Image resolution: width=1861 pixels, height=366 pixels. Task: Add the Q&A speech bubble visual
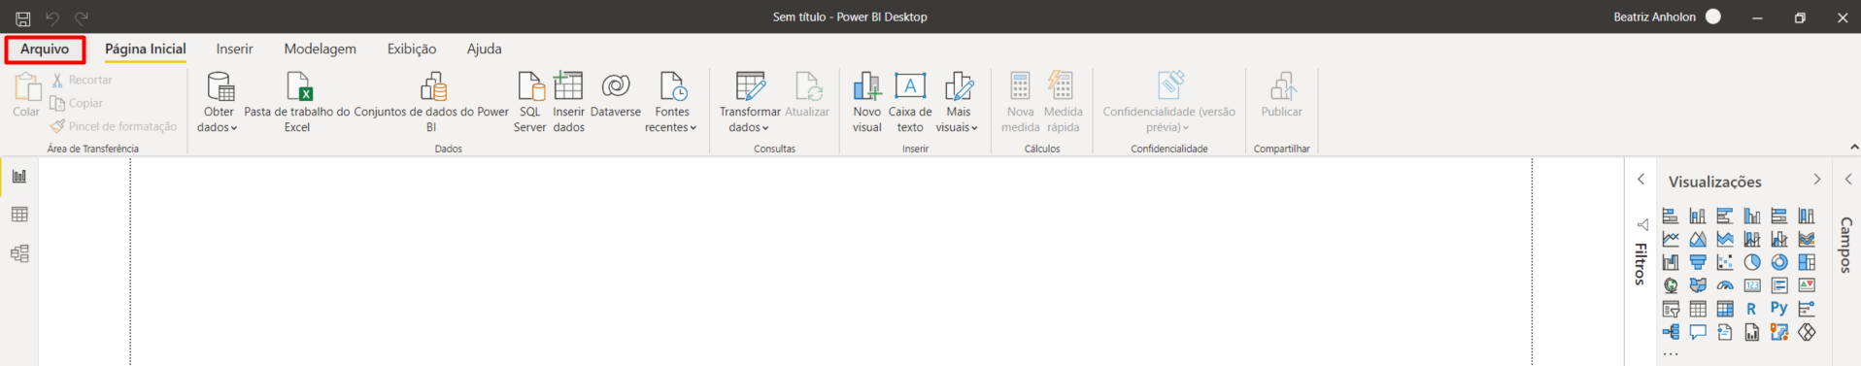point(1698,332)
